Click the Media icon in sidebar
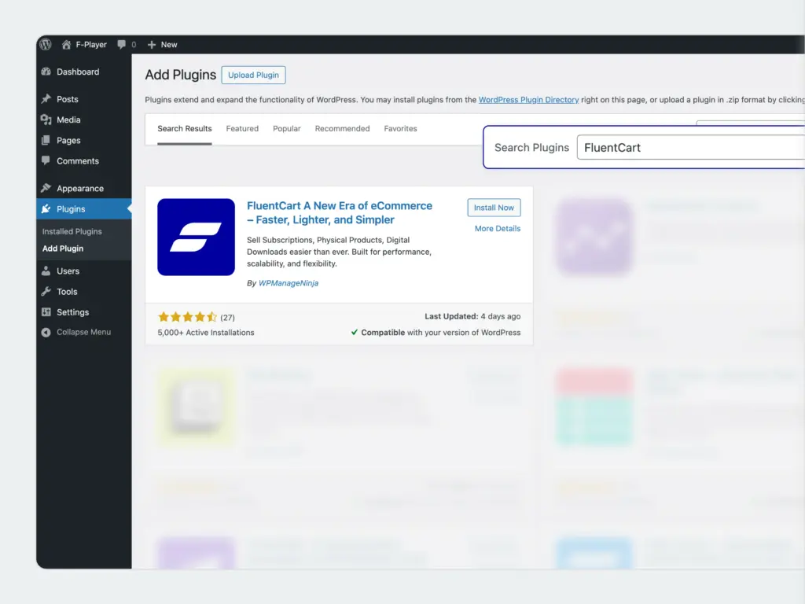This screenshot has width=805, height=604. [46, 120]
